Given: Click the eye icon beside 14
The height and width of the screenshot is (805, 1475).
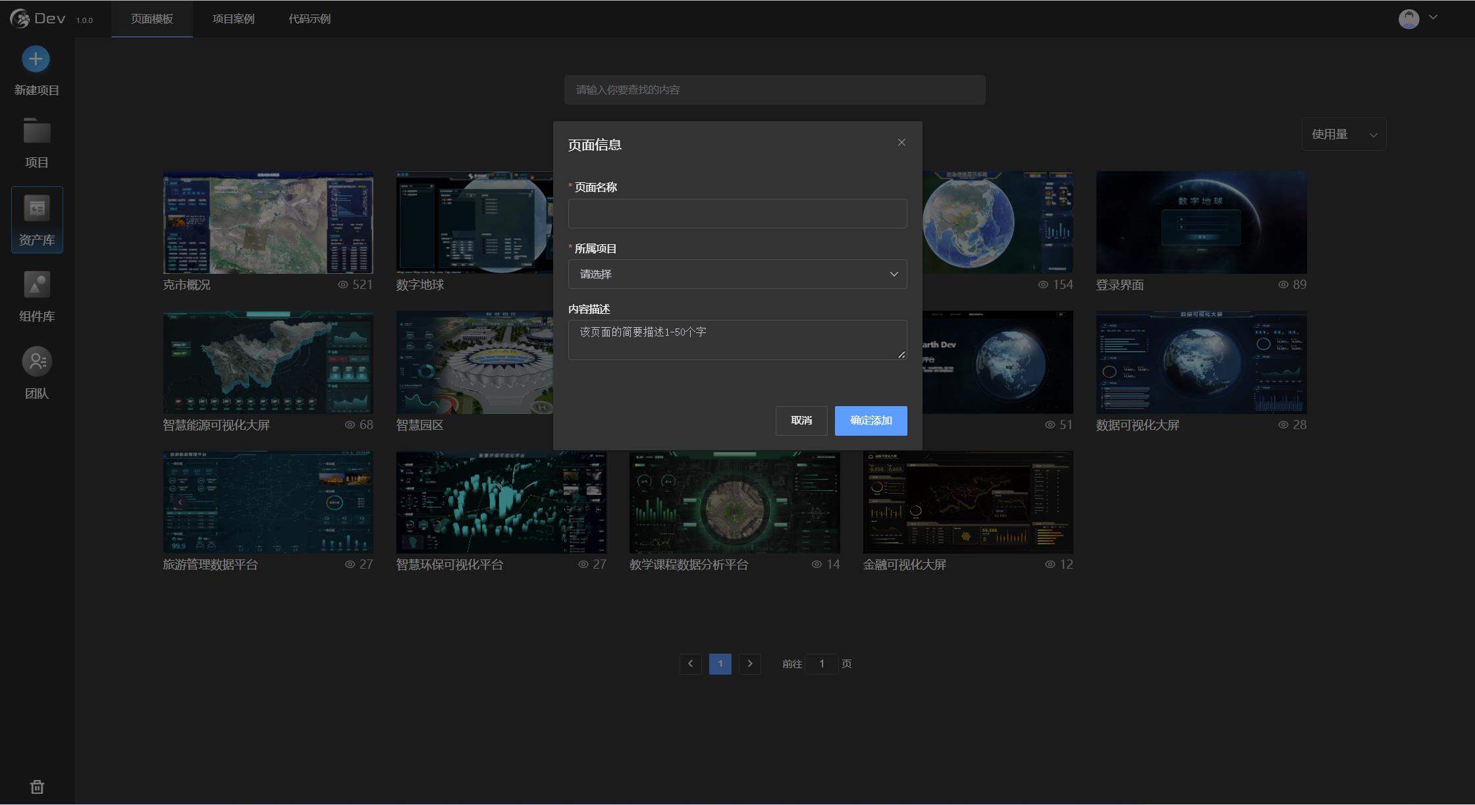Looking at the screenshot, I should (817, 565).
